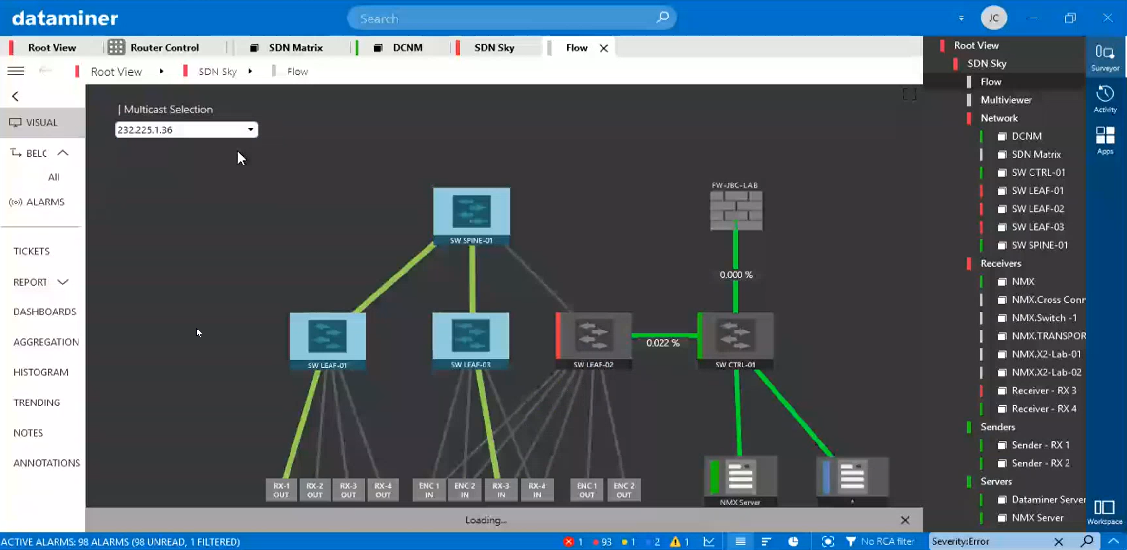The width and height of the screenshot is (1127, 550).
Task: Close the Flow tab
Action: click(x=603, y=48)
